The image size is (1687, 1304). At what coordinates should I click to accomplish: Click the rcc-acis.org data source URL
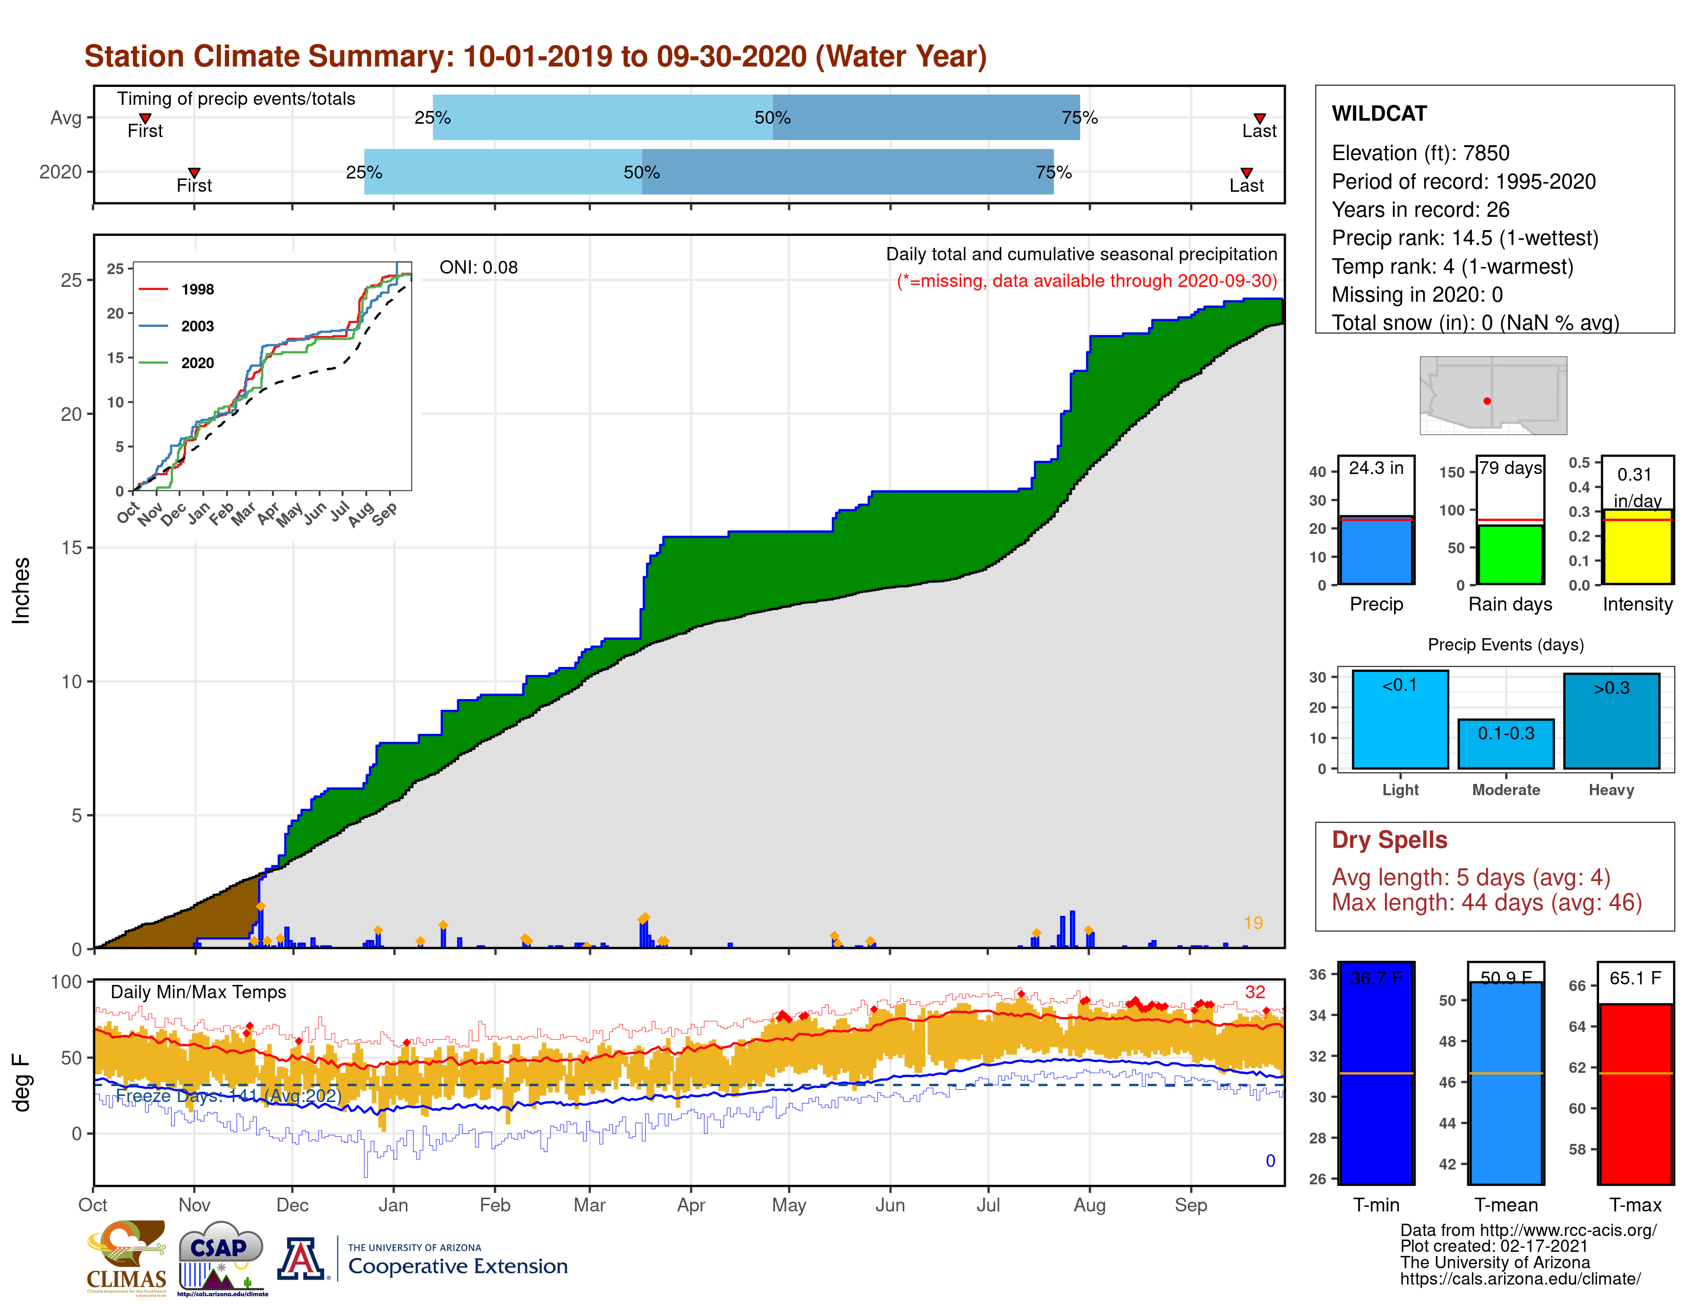(1569, 1230)
